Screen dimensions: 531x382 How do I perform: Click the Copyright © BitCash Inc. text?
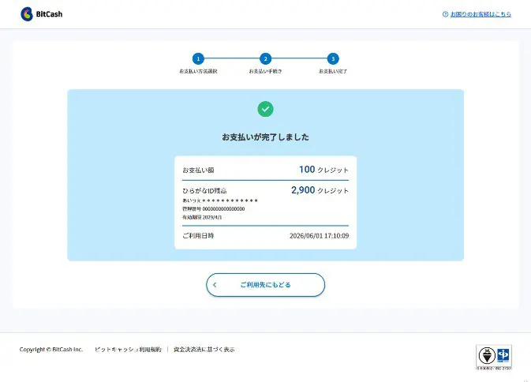[x=51, y=349]
